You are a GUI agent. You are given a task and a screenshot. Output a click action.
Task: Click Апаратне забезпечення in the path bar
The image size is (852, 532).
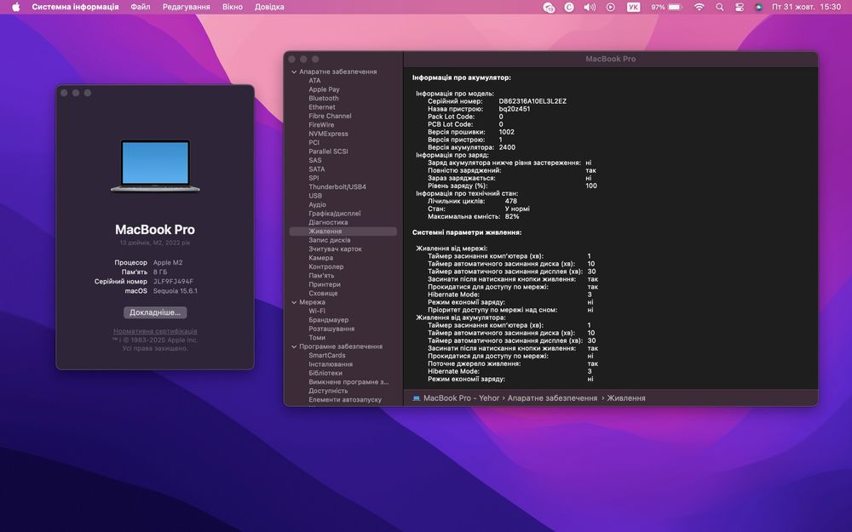[552, 398]
